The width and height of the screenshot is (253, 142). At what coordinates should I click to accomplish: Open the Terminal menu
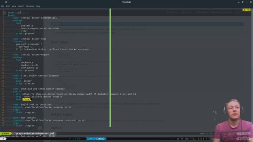click(30, 6)
